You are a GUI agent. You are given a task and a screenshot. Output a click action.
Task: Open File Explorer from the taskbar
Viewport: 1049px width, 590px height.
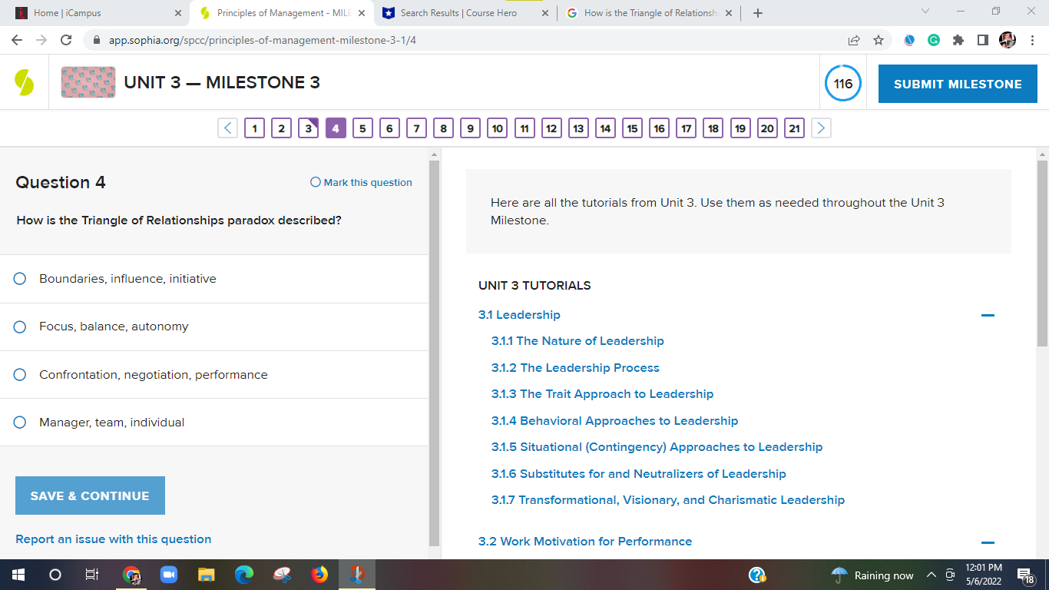pos(207,575)
